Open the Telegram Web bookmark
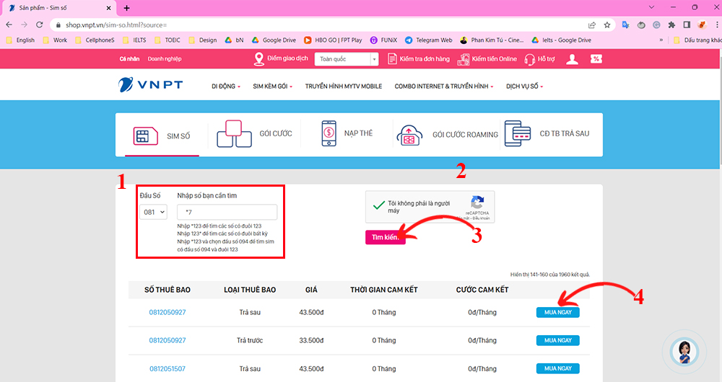 [x=428, y=40]
